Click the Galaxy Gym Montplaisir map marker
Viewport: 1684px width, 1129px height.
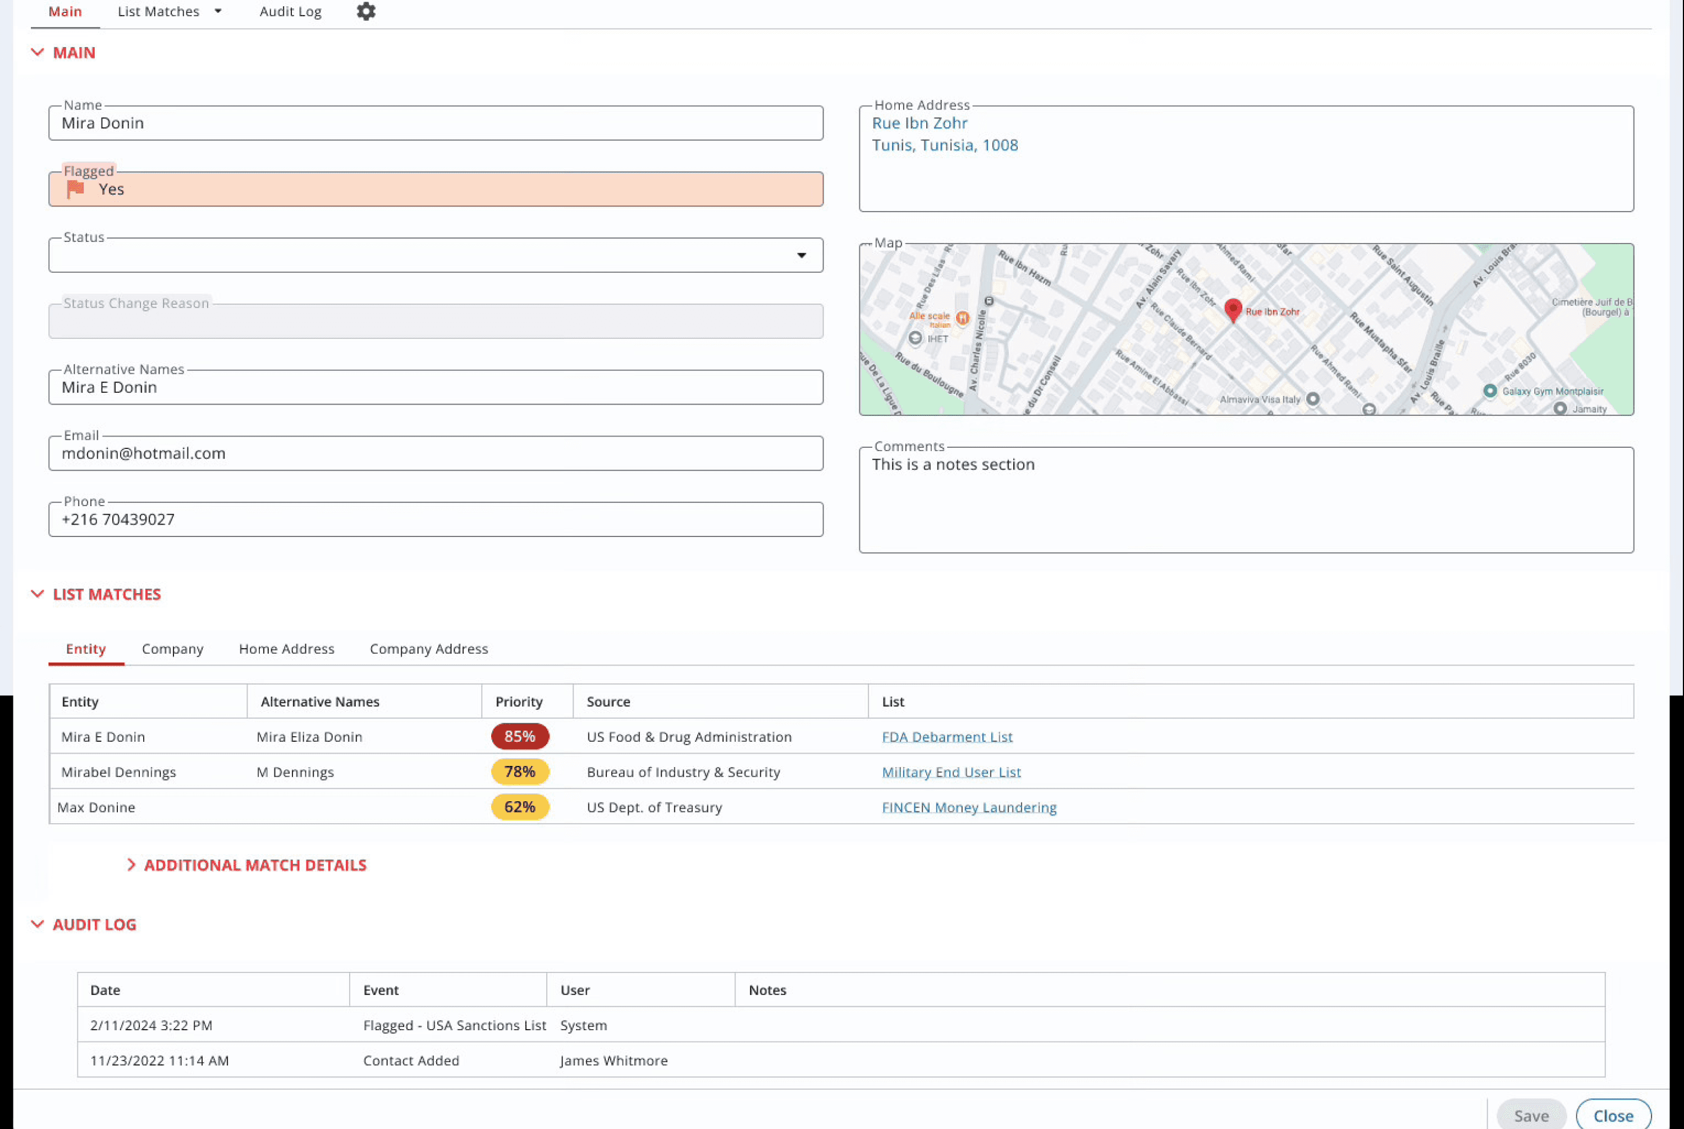click(1490, 391)
